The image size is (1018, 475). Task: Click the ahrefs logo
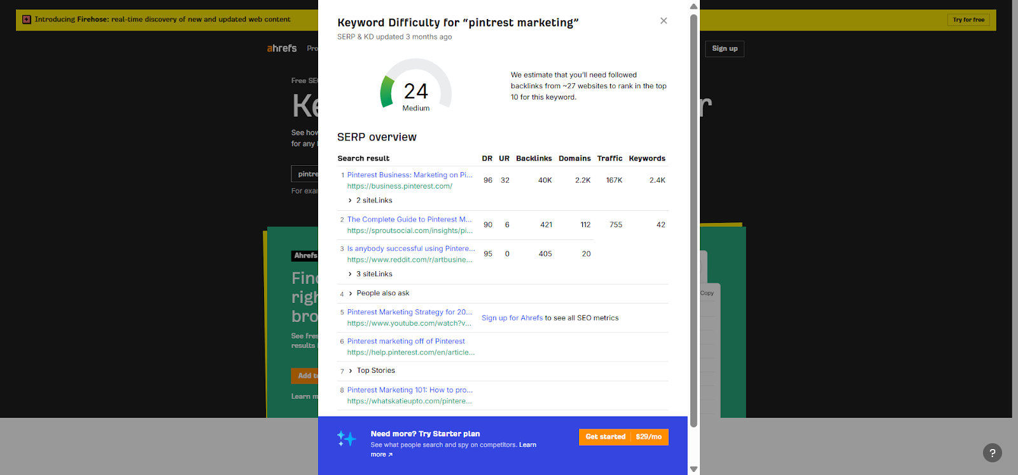282,48
